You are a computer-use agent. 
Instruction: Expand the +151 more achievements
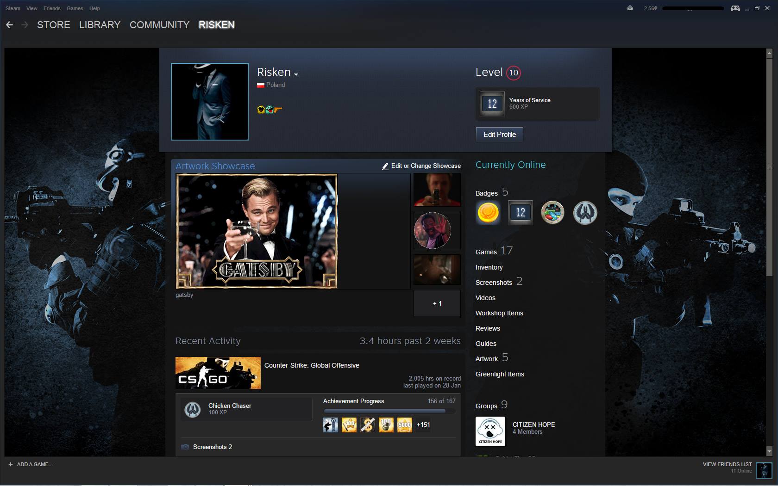click(423, 424)
